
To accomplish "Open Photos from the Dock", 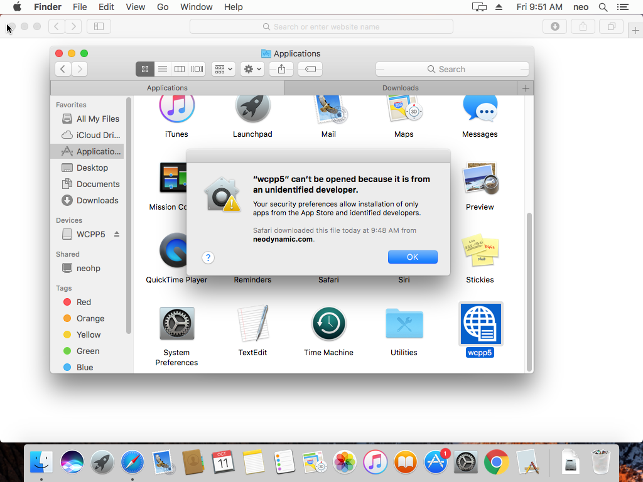I will pos(345,463).
